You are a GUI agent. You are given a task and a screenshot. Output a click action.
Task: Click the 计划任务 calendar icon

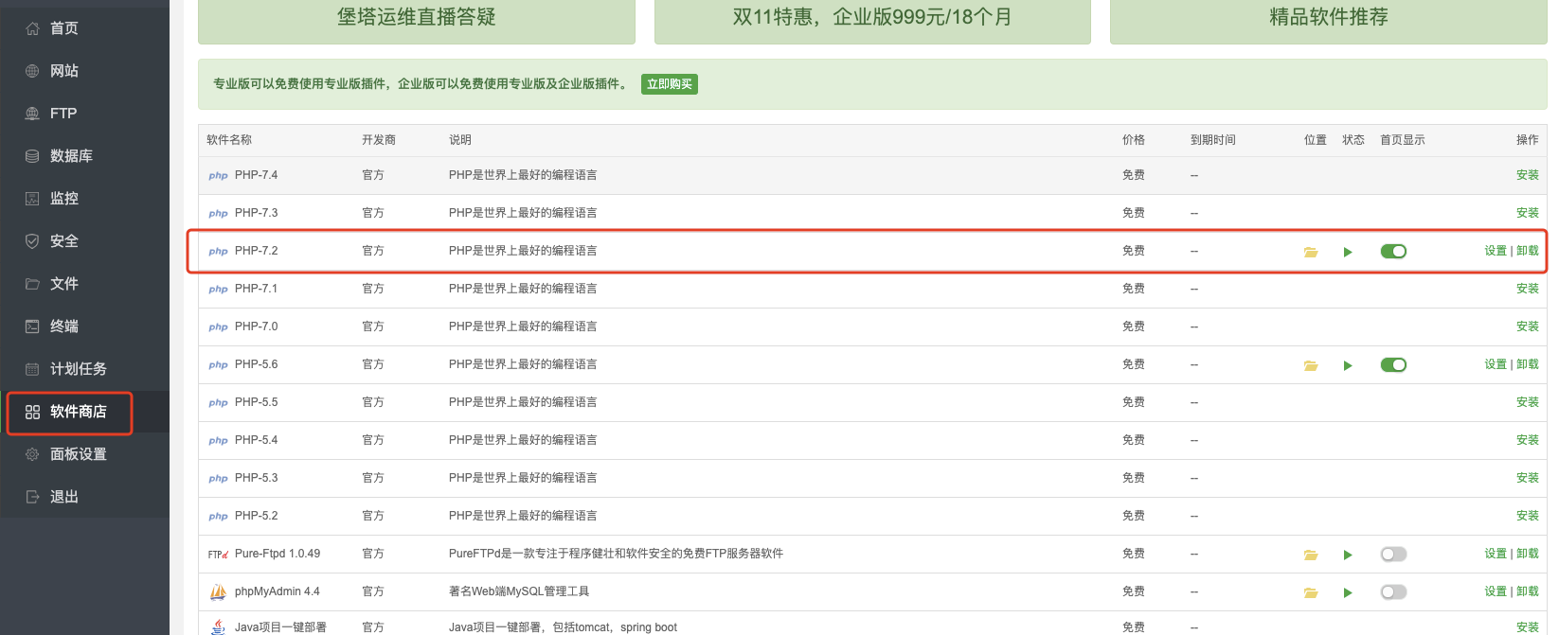click(32, 369)
